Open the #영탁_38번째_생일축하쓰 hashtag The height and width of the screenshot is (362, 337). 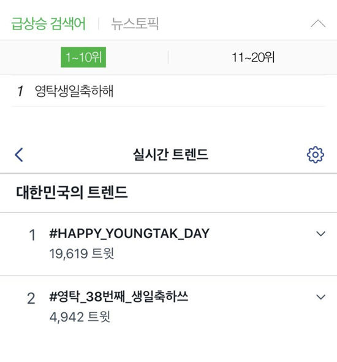(x=119, y=296)
